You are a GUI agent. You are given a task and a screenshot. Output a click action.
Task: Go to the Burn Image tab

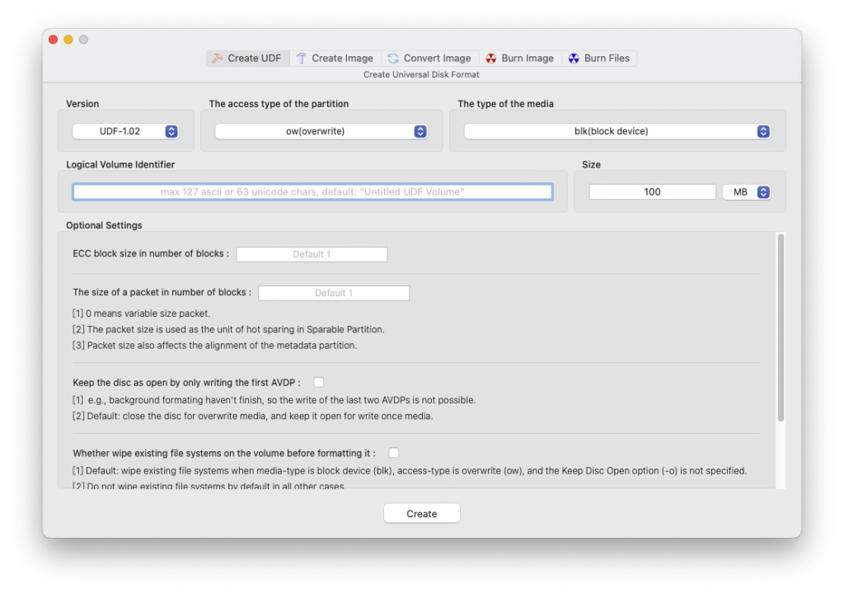520,59
